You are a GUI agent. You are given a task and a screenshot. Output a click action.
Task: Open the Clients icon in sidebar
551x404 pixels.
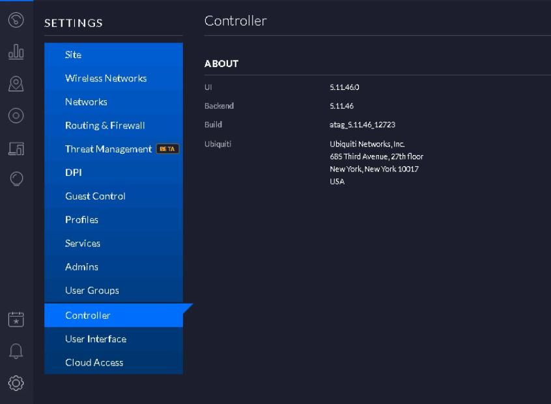tap(16, 149)
